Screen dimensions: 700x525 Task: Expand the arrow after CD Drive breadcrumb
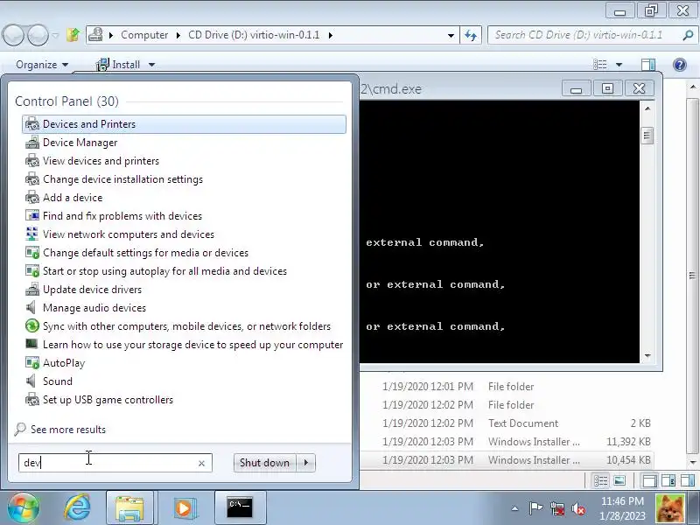331,35
